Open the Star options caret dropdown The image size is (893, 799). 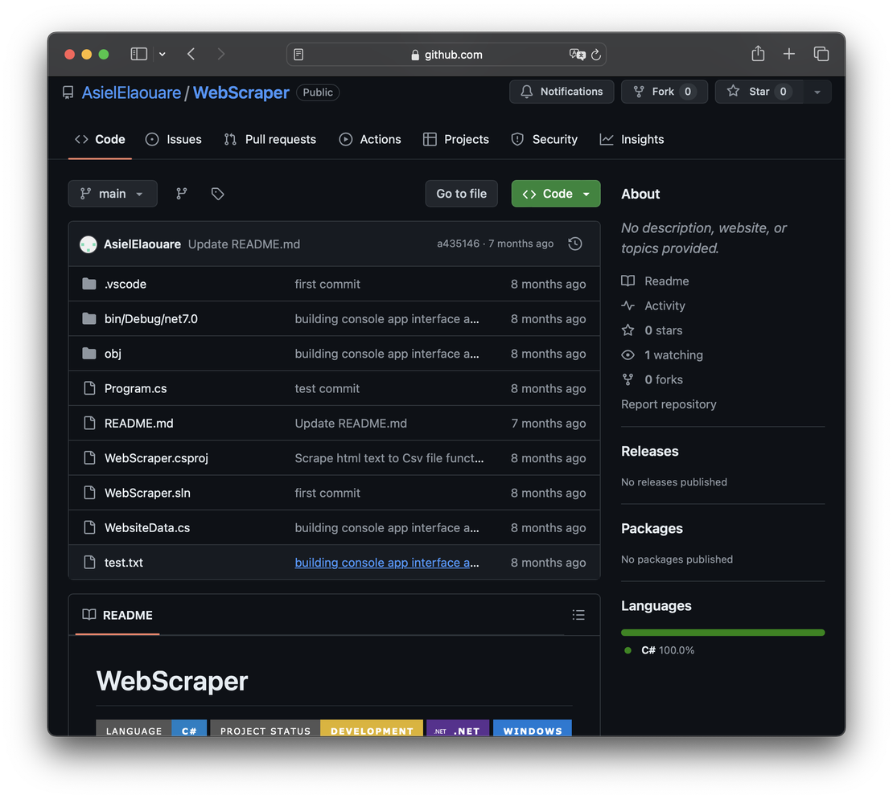point(817,91)
